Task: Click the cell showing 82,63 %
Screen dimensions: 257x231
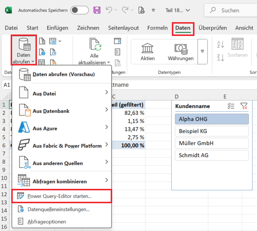Action: [128, 113]
